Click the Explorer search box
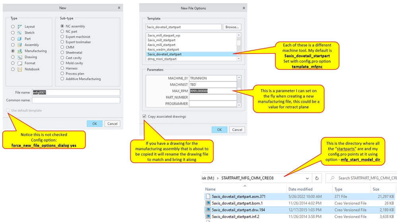Screen dimensions: 397x222 point(362,178)
